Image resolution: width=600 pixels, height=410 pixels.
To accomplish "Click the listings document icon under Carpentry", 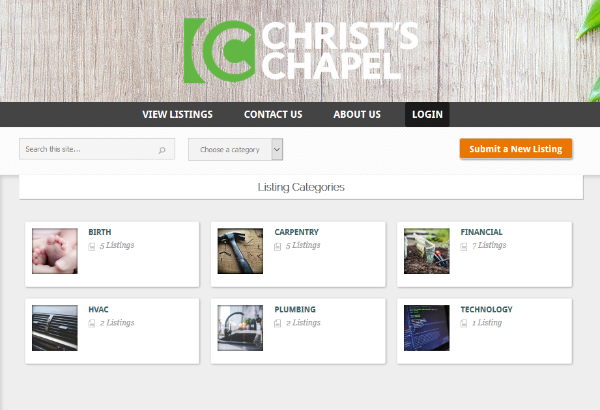I will click(278, 247).
